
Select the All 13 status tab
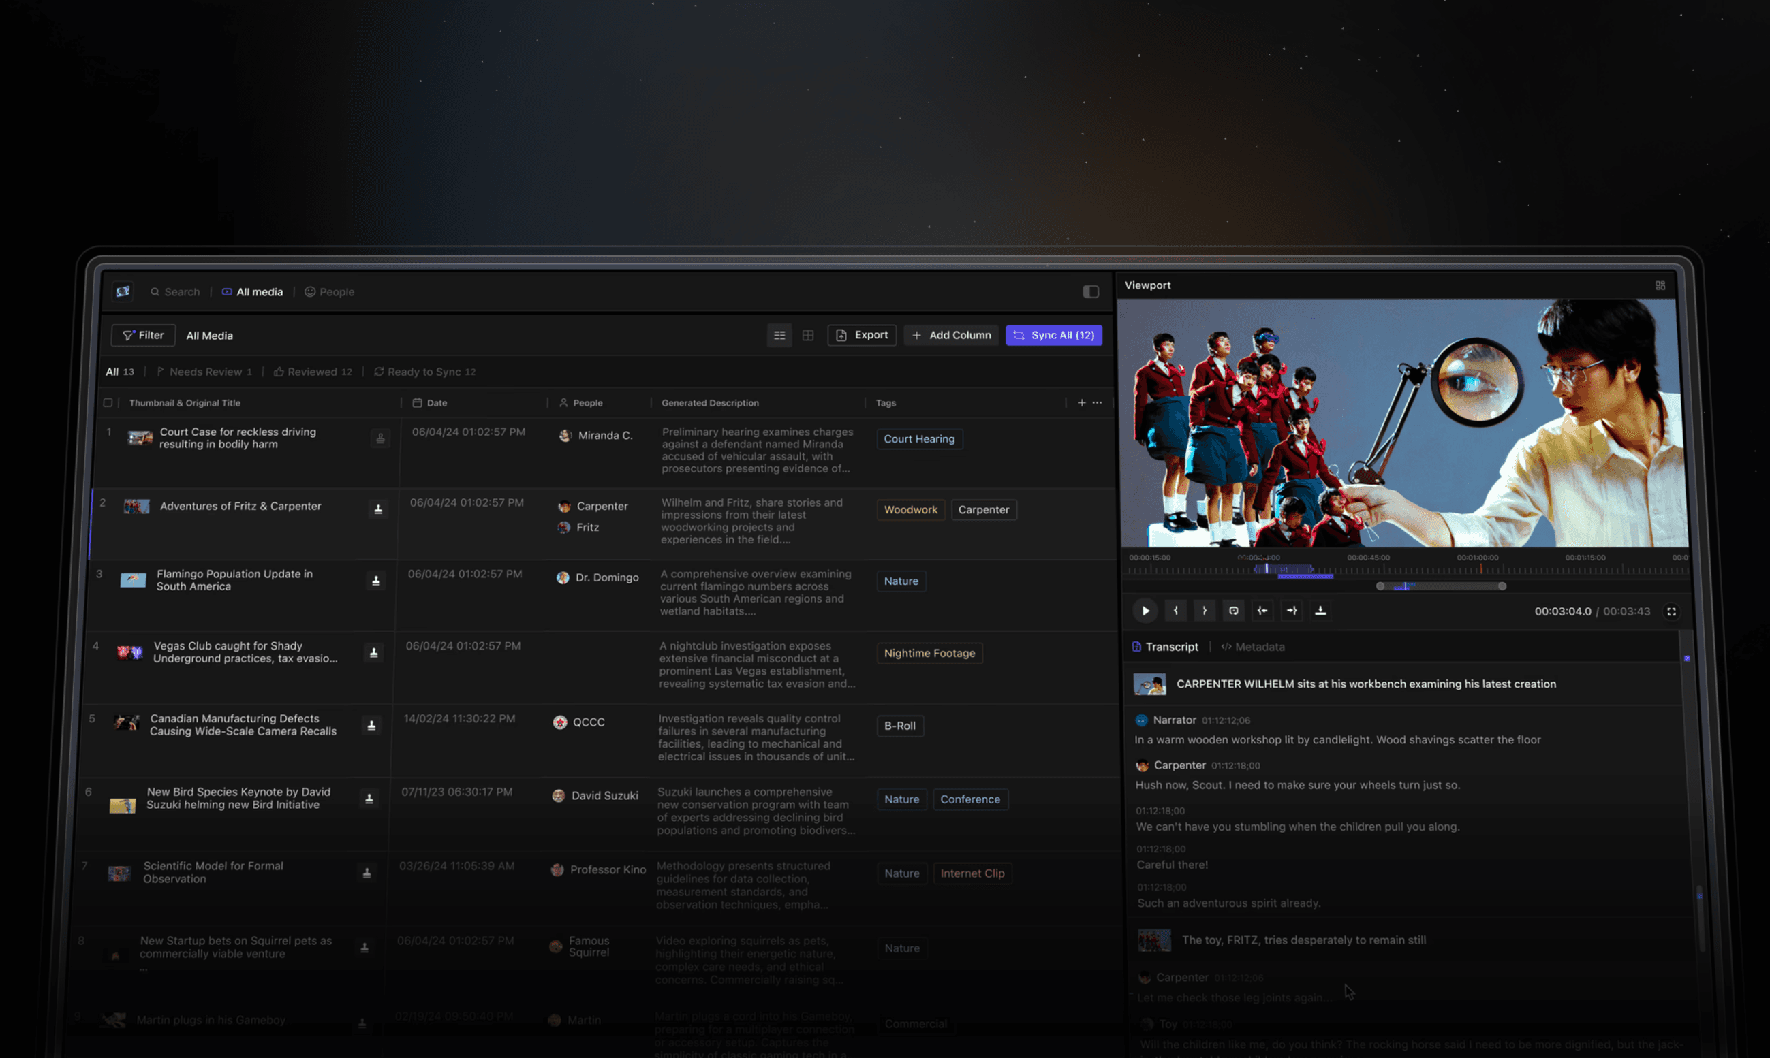point(120,372)
